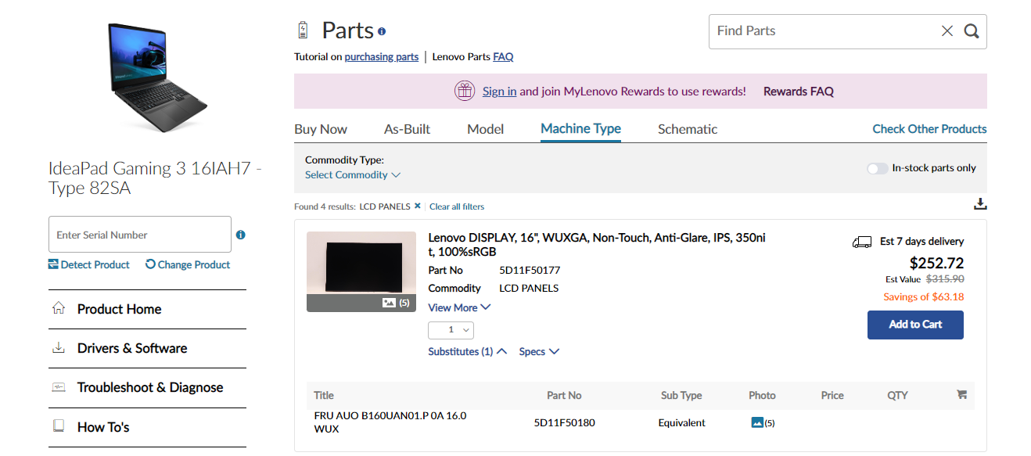
Task: Open the Select Commodity dropdown
Action: [x=352, y=175]
